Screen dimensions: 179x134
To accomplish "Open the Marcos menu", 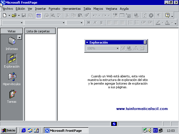I will (x=98, y=9).
